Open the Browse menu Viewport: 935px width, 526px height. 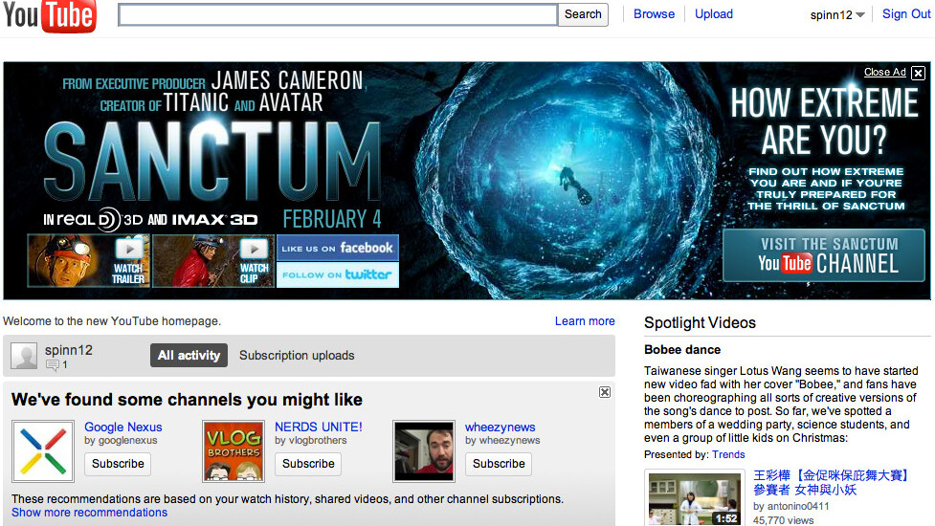point(654,14)
